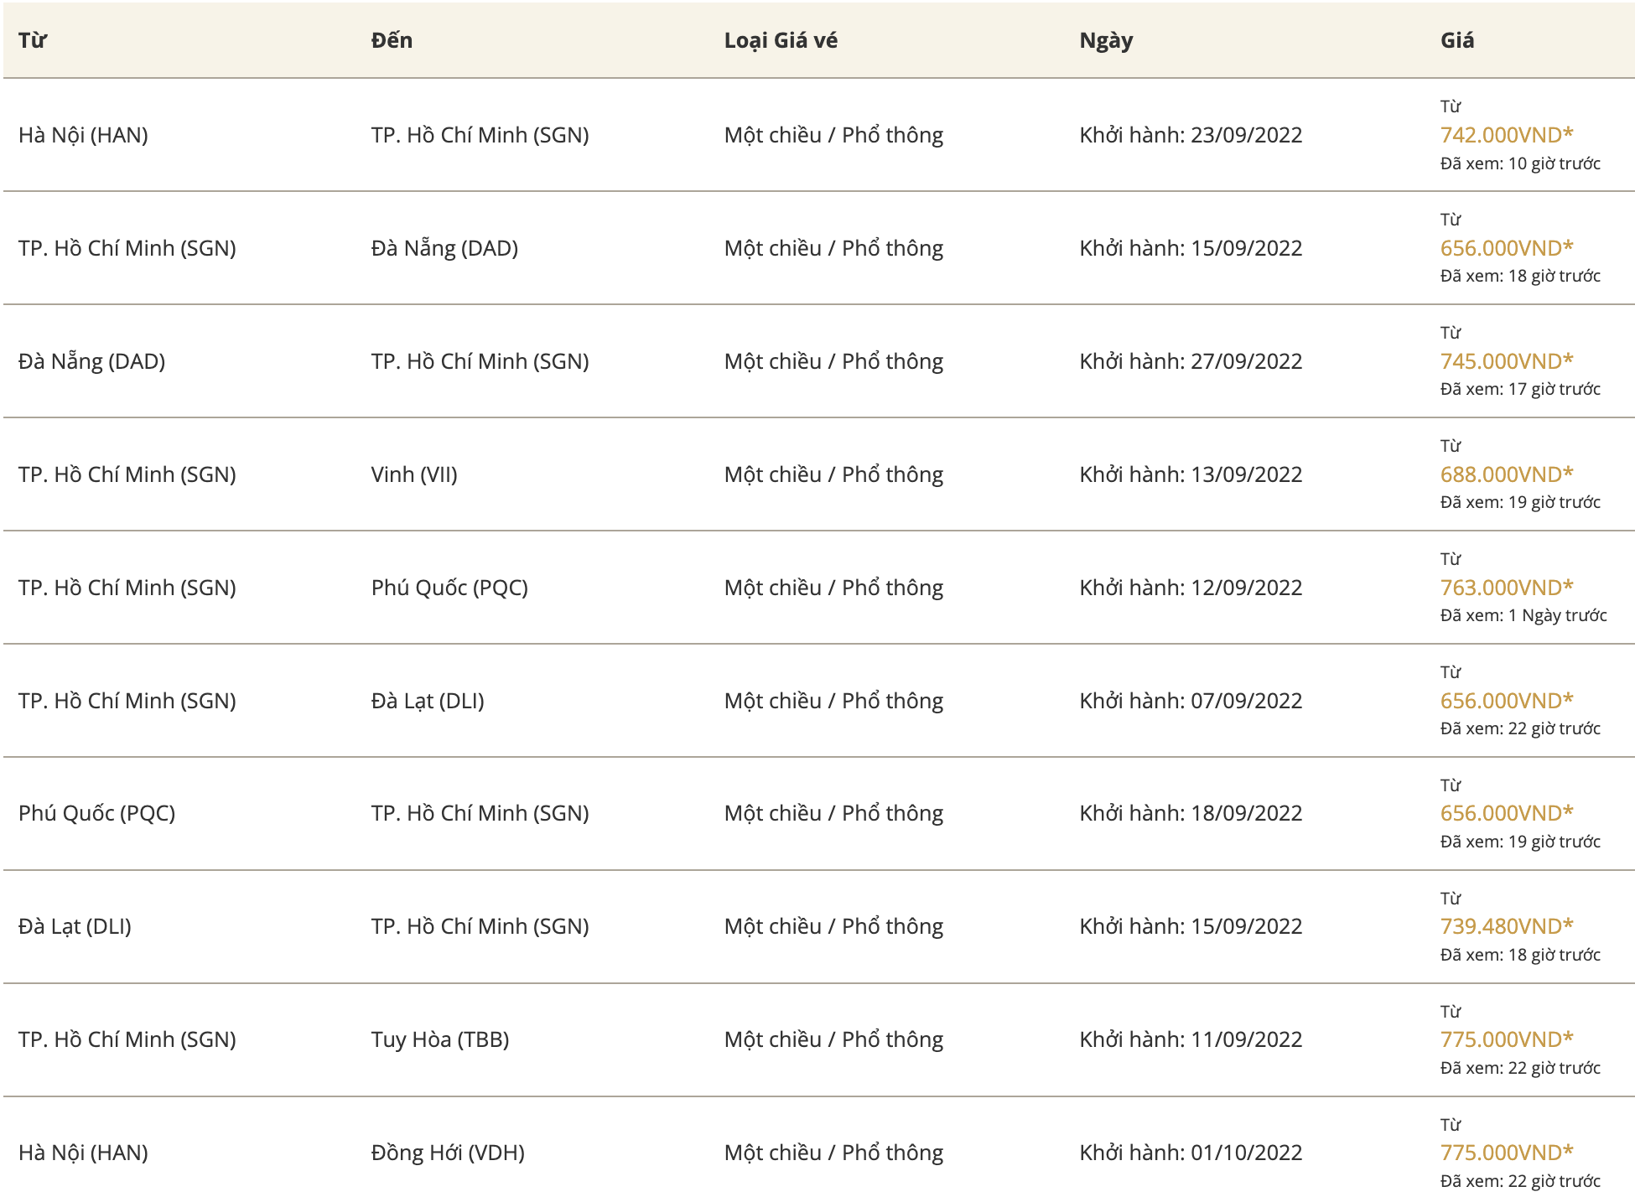Select origin 'Hà Nội (HAN)' in Đồng Hới row

coord(83,1153)
